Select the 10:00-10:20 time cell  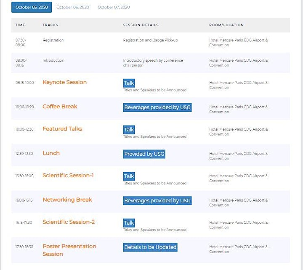[x=25, y=107]
